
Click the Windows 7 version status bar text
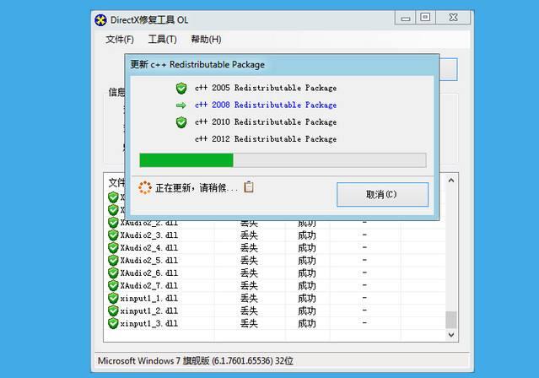coord(195,361)
